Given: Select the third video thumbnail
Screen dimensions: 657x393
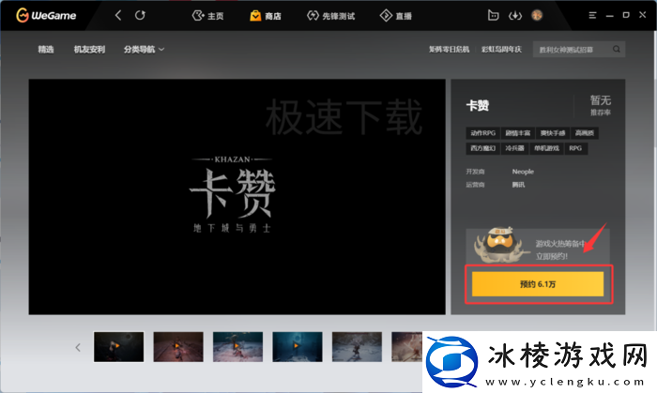Looking at the screenshot, I should click(237, 346).
